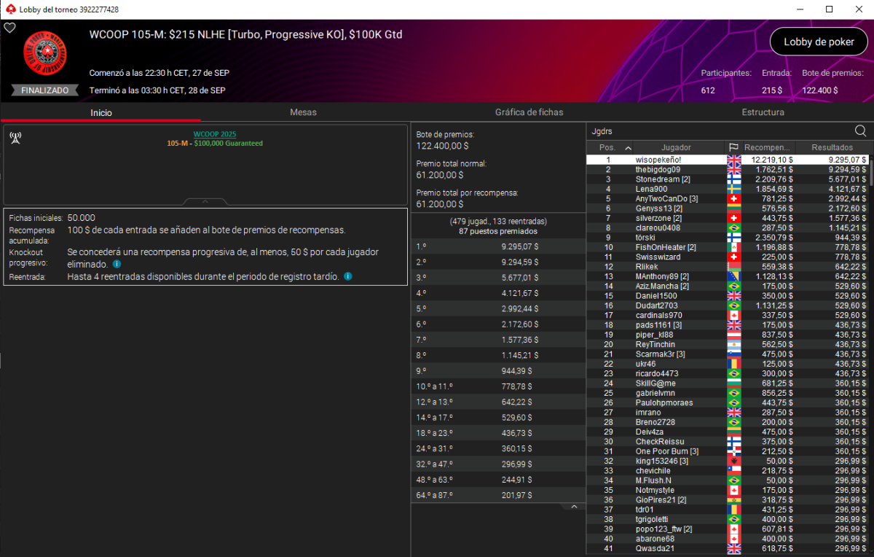The width and height of the screenshot is (874, 557).
Task: Click Qwasda21 player row
Action: tap(728, 548)
